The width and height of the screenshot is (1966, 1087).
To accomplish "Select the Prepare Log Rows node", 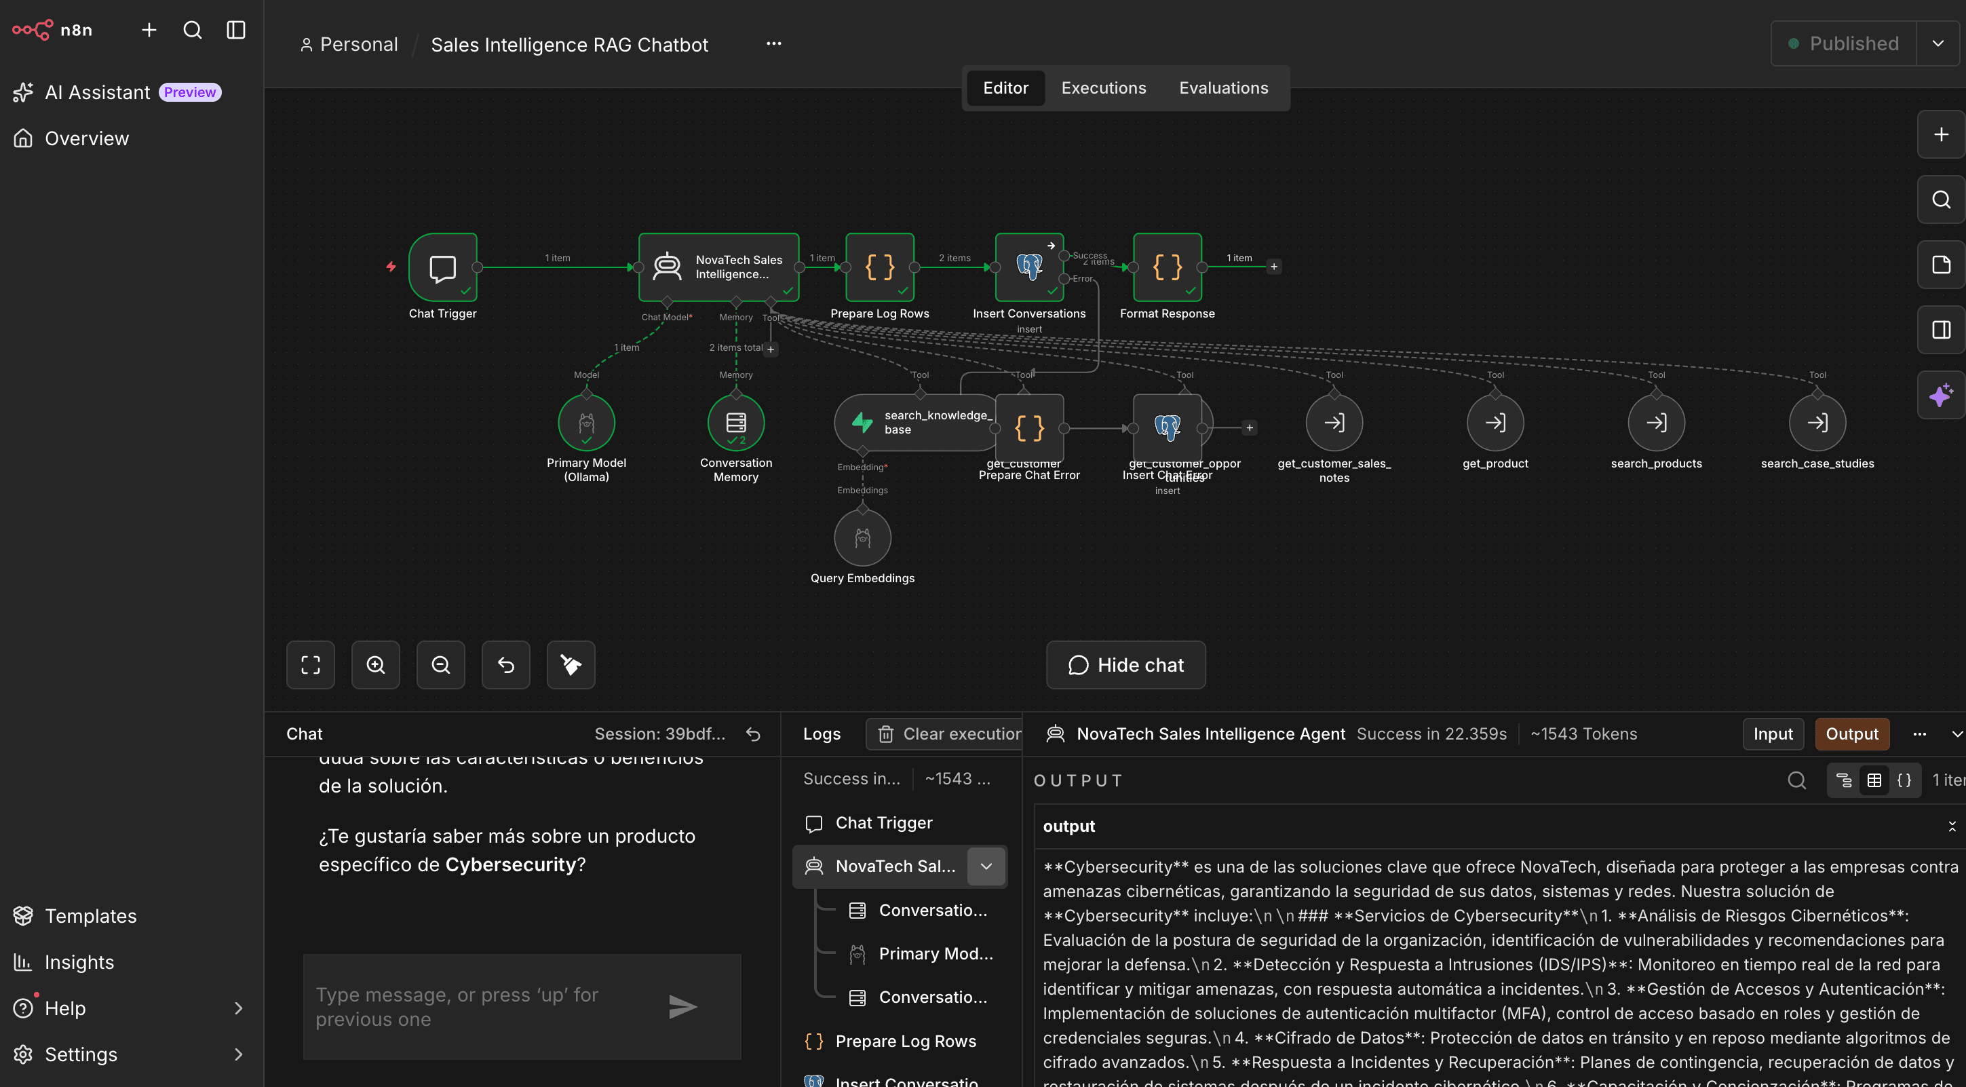I will coord(880,267).
